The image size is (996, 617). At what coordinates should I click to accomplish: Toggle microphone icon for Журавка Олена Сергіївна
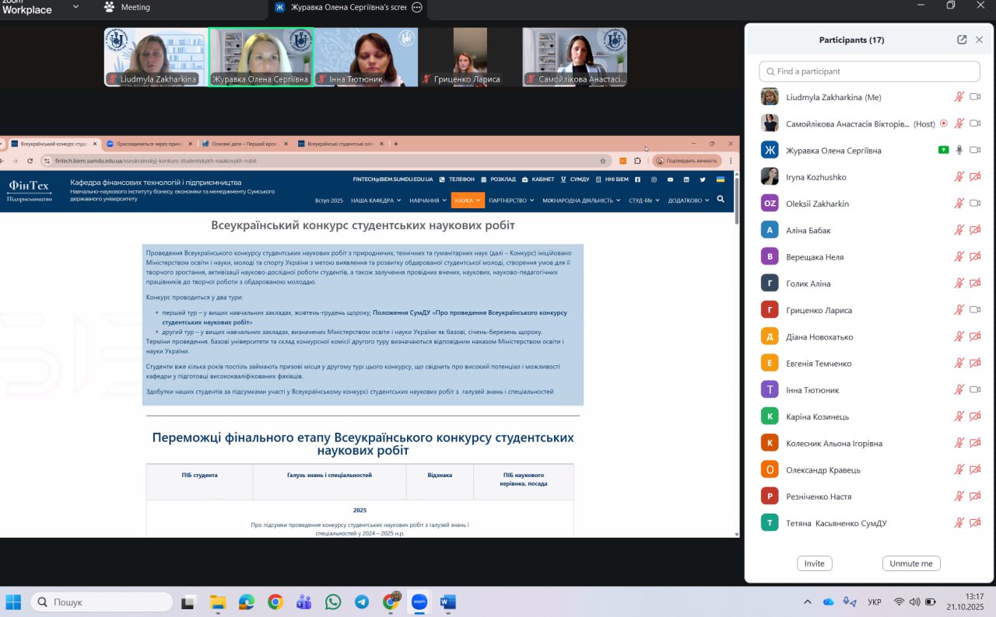pyautogui.click(x=959, y=150)
